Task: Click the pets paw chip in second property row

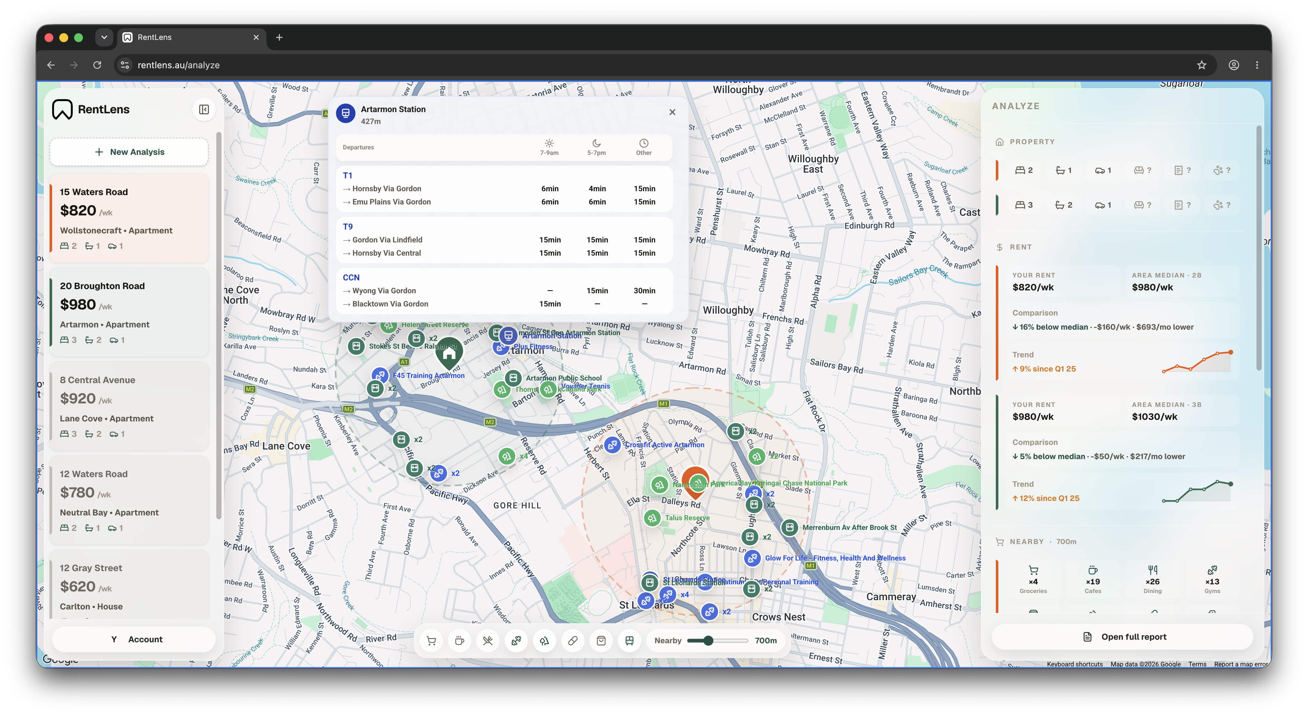Action: (x=1222, y=205)
